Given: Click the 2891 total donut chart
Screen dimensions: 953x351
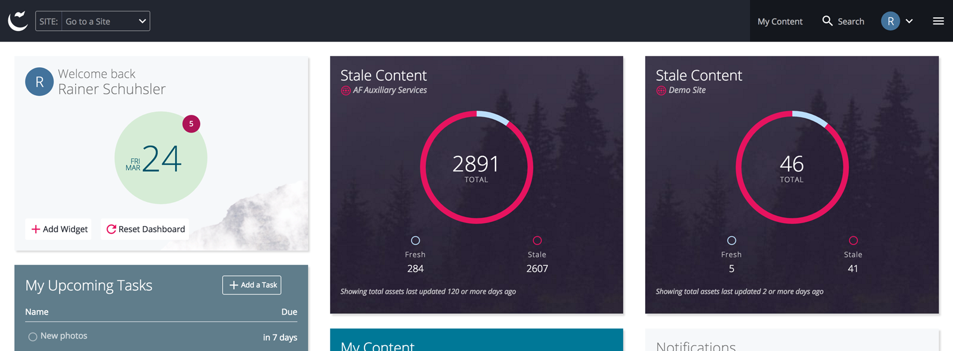Looking at the screenshot, I should click(476, 167).
